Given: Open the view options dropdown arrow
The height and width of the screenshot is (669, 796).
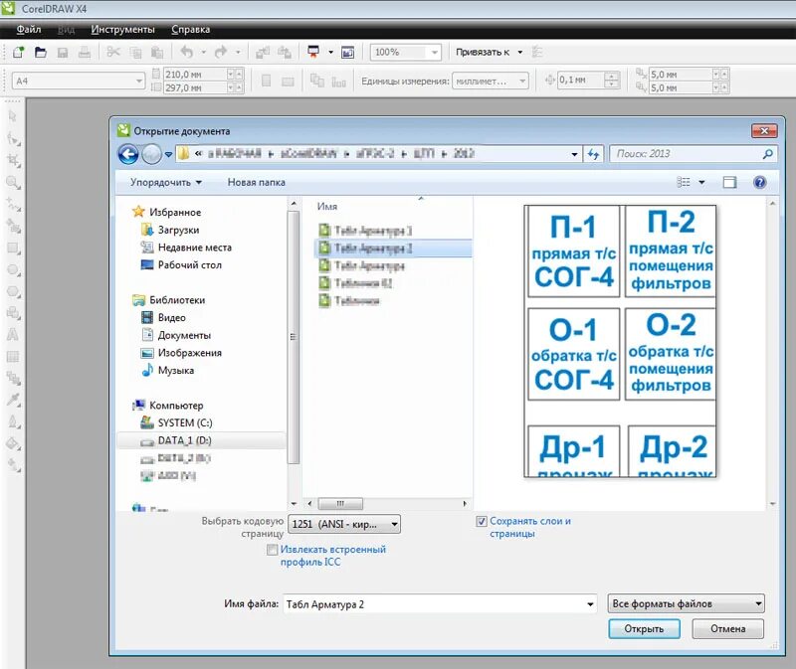Looking at the screenshot, I should tap(701, 183).
